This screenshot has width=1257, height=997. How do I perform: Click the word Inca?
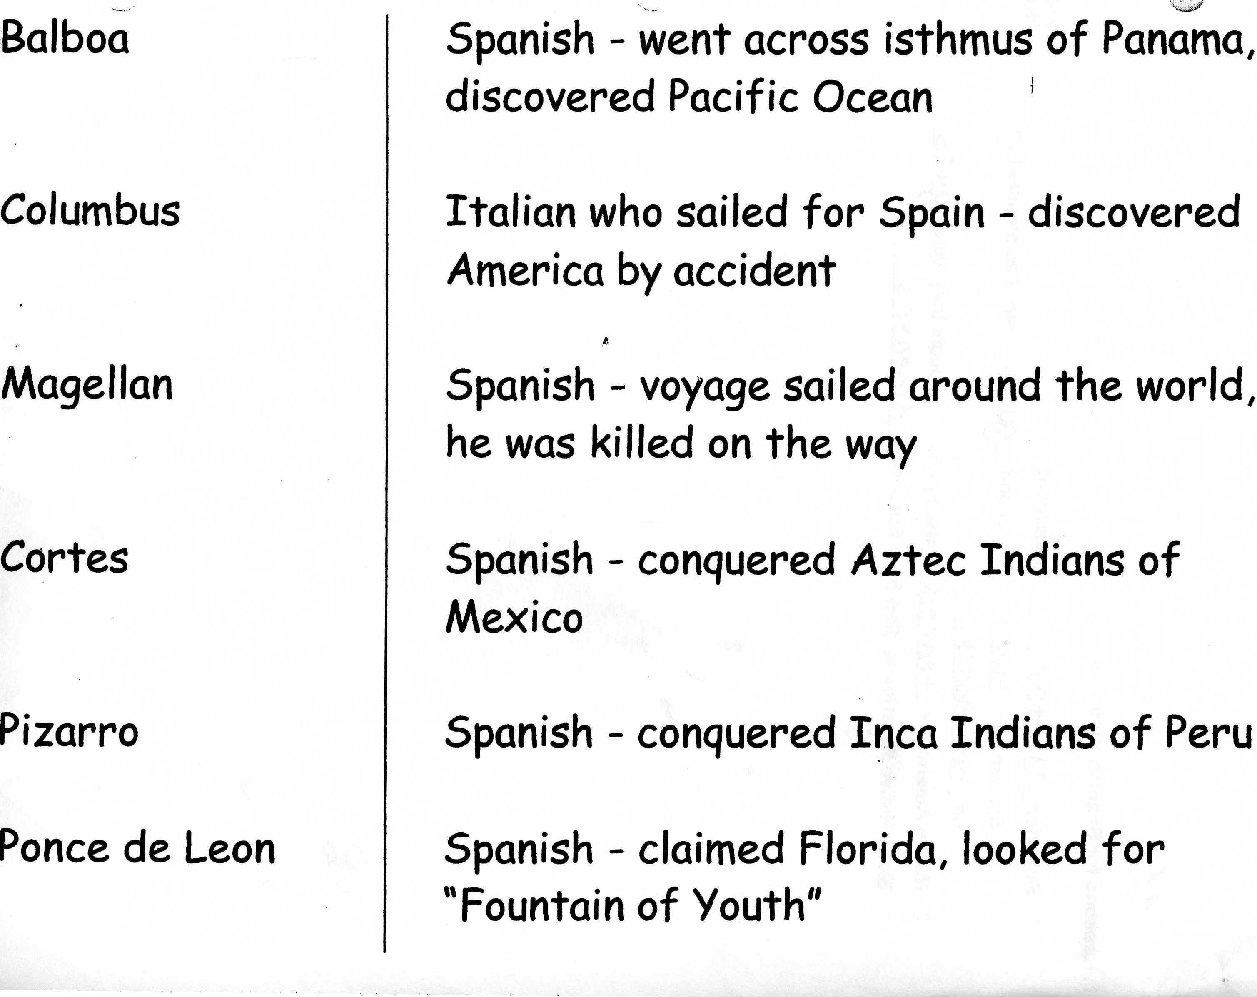[893, 733]
